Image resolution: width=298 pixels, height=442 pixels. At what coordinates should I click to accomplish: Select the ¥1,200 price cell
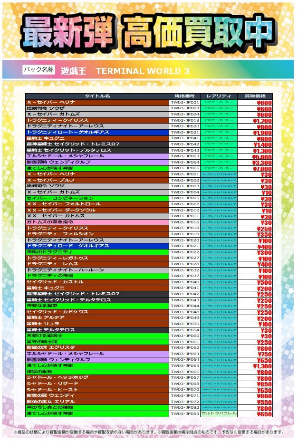click(x=255, y=120)
